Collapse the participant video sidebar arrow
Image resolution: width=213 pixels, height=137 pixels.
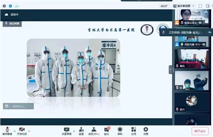coord(170,70)
